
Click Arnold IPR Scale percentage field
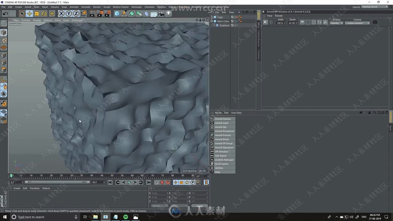coord(281,23)
